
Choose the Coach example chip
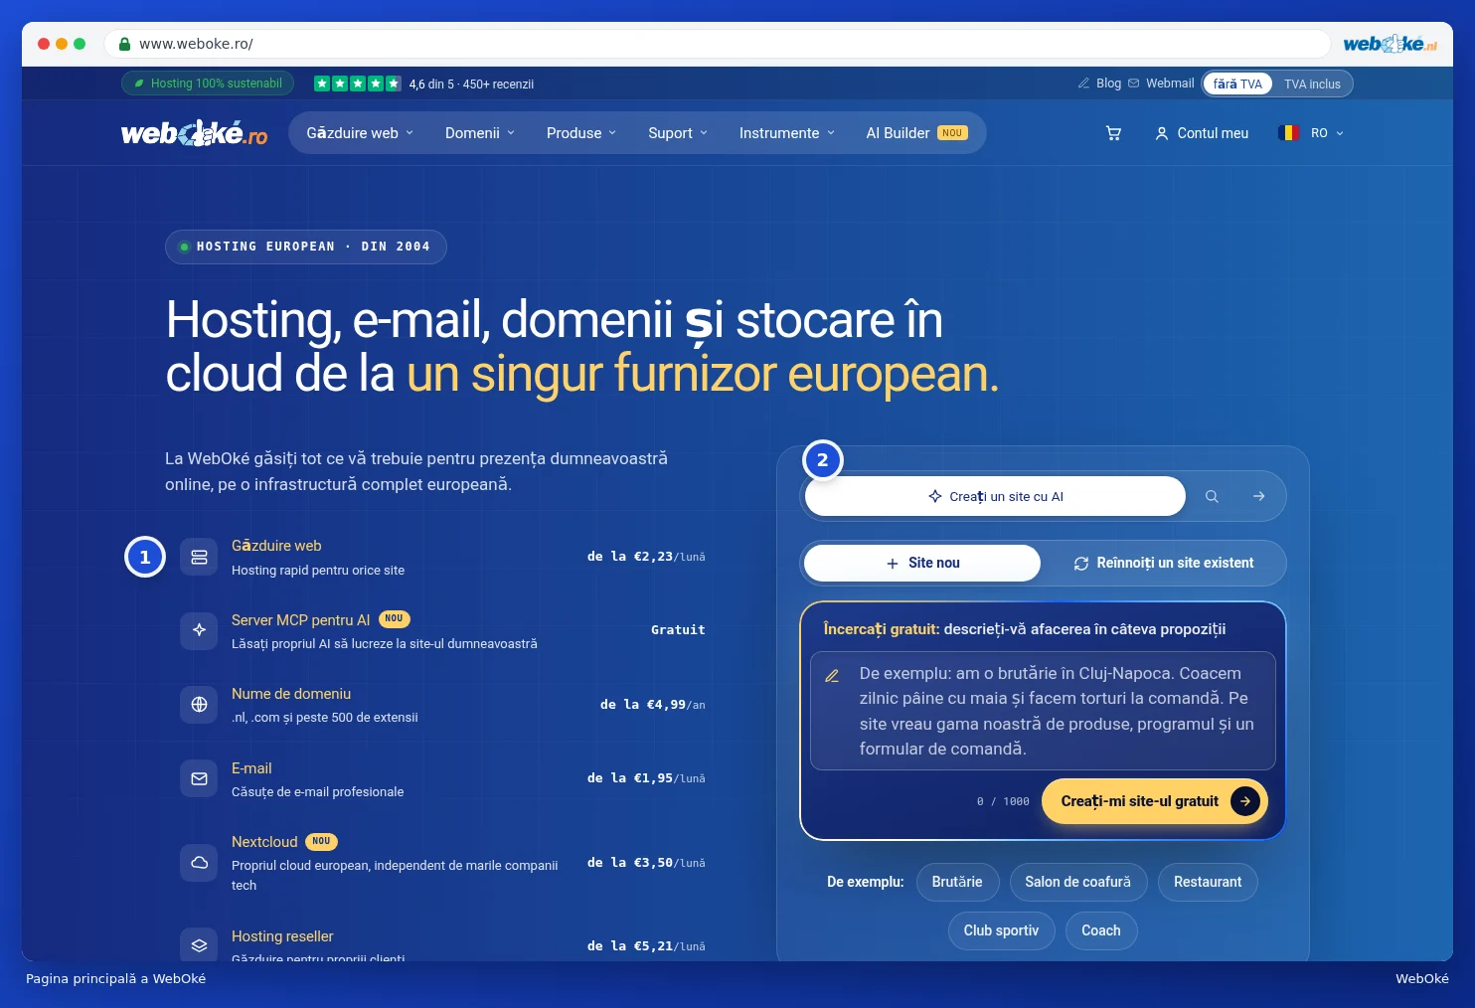click(x=1101, y=930)
